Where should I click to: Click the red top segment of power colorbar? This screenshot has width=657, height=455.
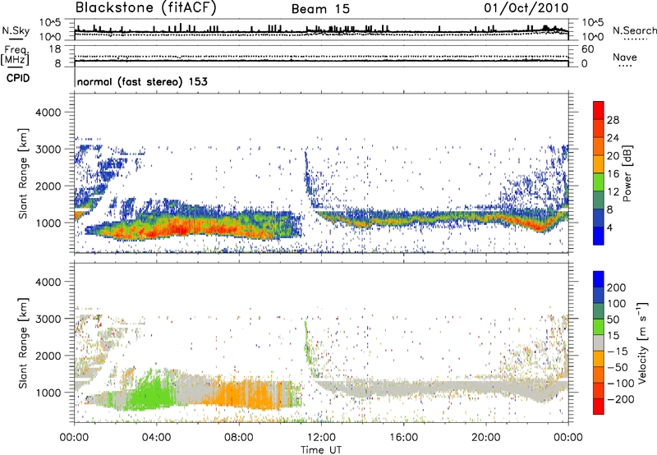(599, 110)
